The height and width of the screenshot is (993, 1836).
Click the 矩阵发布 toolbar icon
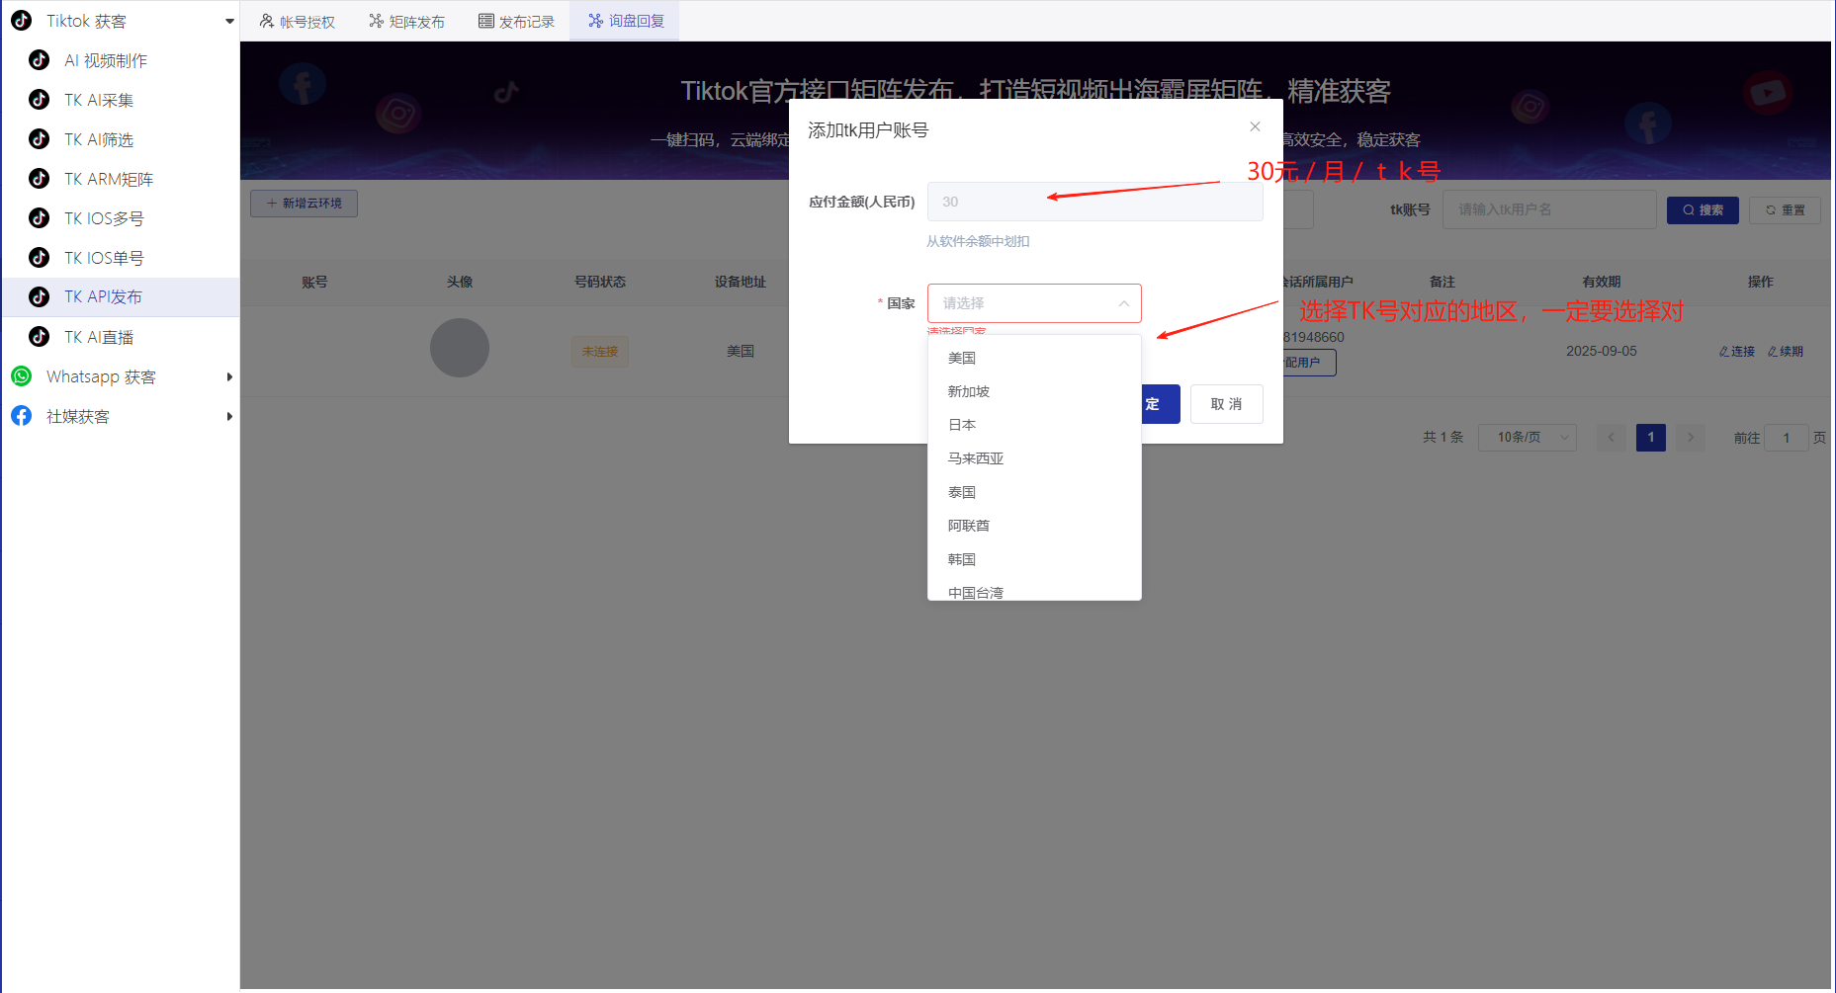coord(375,20)
